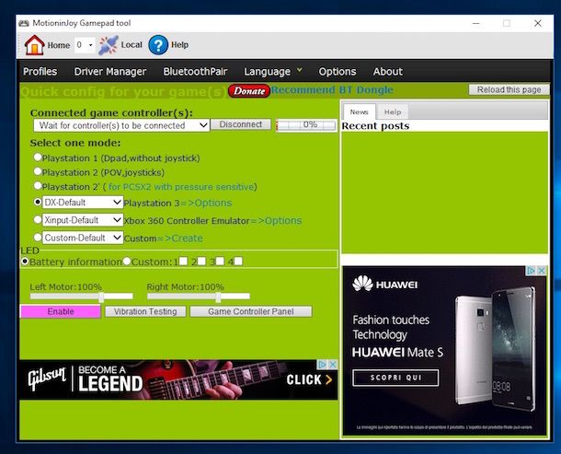Open the blue Help question mark icon
This screenshot has height=454, width=561.
point(158,45)
